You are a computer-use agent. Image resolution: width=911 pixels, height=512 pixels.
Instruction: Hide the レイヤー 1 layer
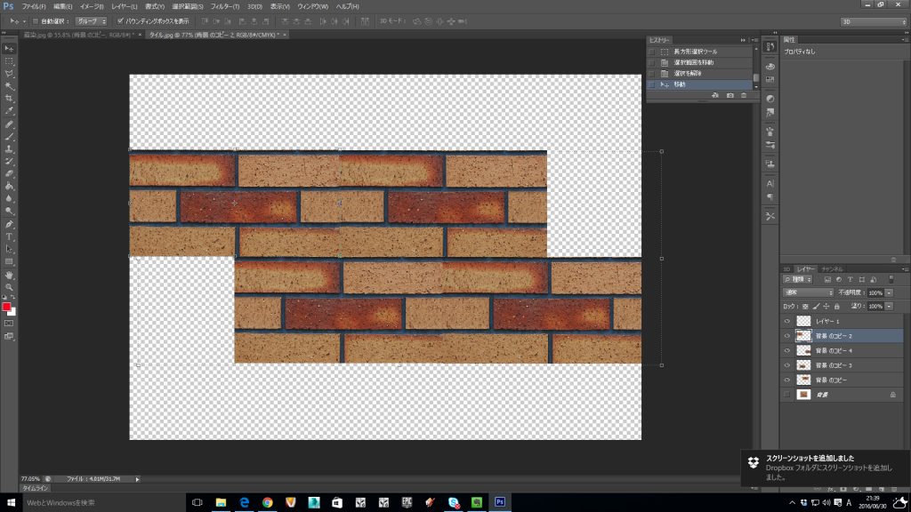(786, 321)
